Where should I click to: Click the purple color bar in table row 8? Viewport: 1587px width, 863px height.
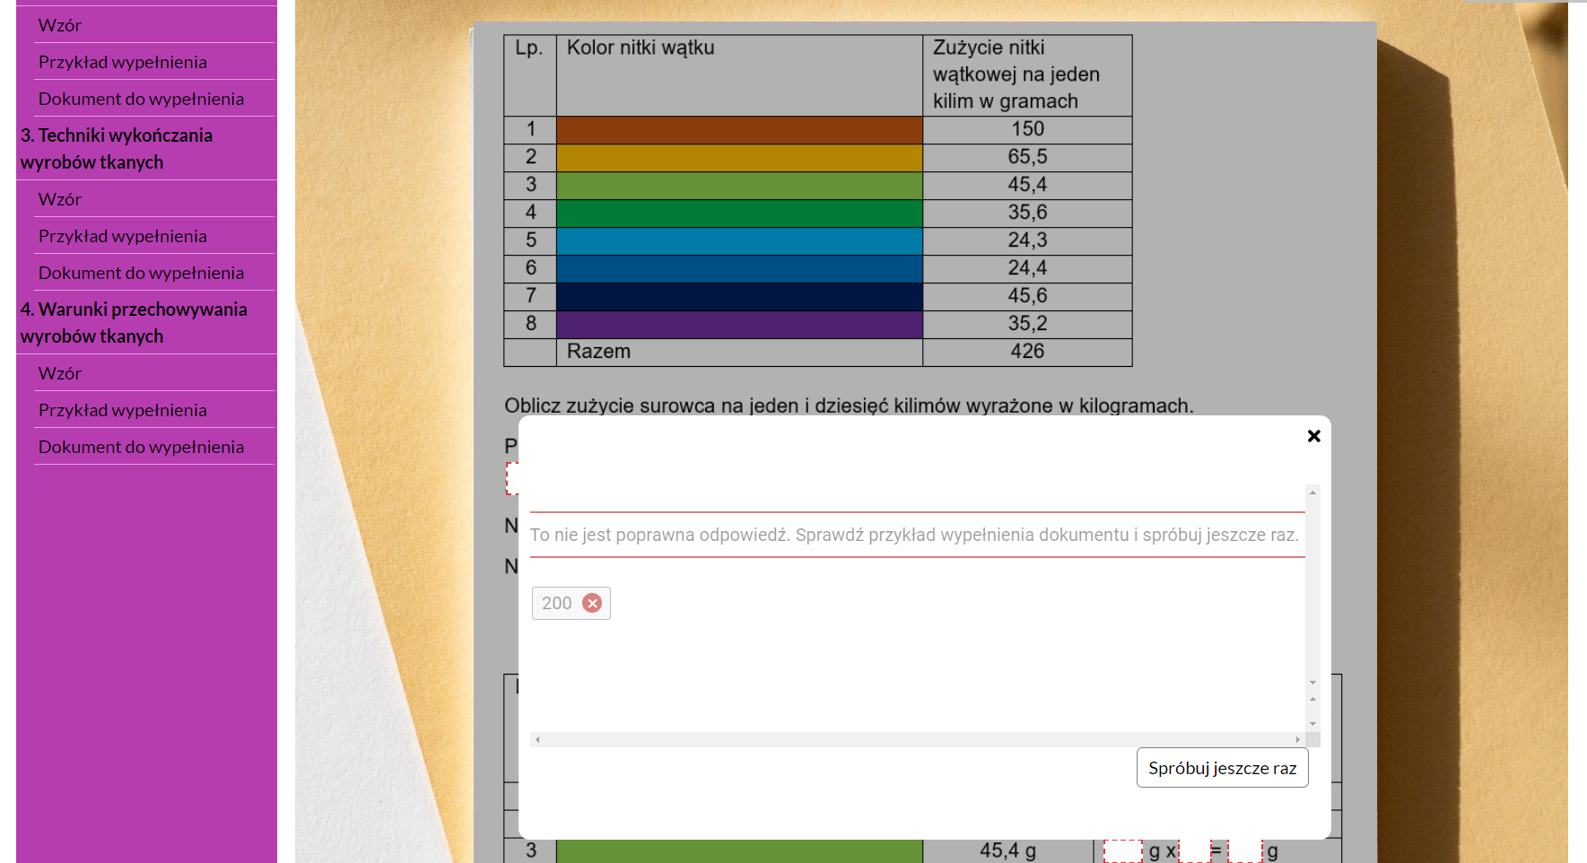[x=739, y=325]
